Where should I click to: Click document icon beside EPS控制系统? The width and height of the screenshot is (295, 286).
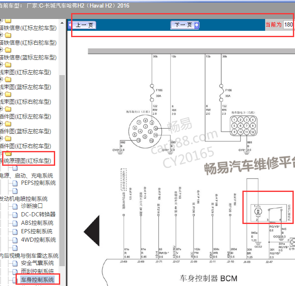pyautogui.click(x=15, y=232)
